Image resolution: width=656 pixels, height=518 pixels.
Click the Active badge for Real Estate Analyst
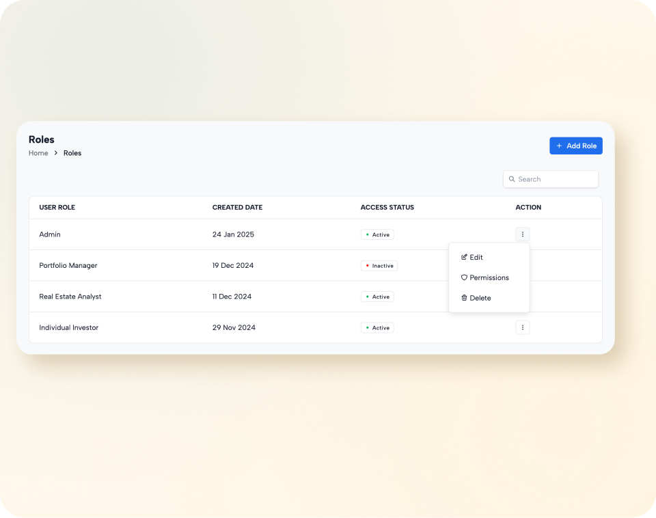377,297
